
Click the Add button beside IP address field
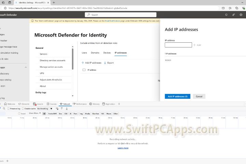pos(197,45)
